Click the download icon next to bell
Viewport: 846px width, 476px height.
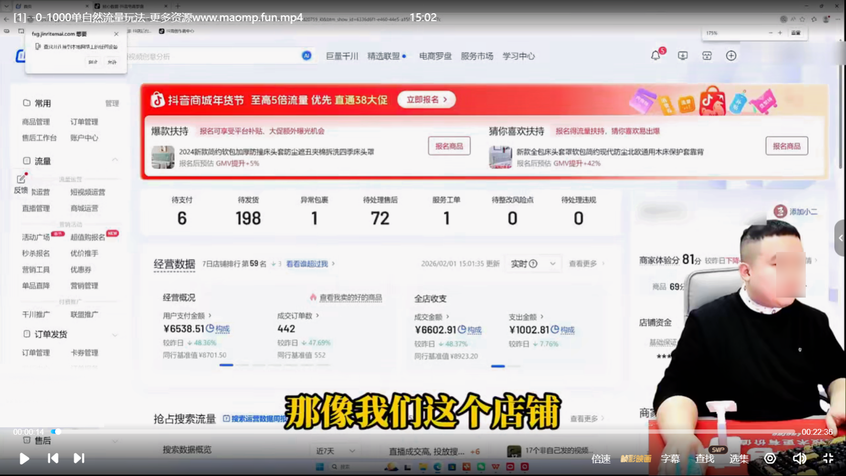pyautogui.click(x=683, y=56)
